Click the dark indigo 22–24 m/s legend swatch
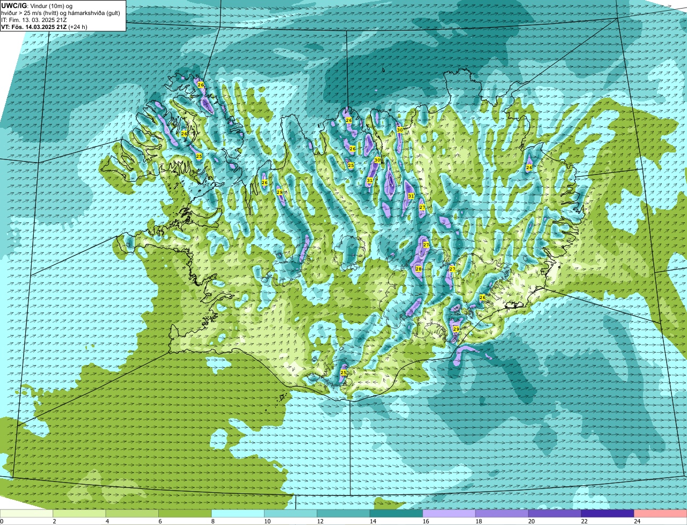 [x=608, y=514]
